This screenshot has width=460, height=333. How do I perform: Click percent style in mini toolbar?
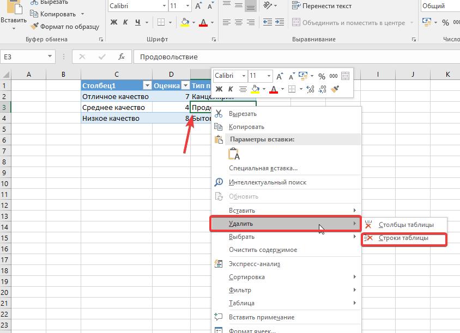pyautogui.click(x=322, y=76)
